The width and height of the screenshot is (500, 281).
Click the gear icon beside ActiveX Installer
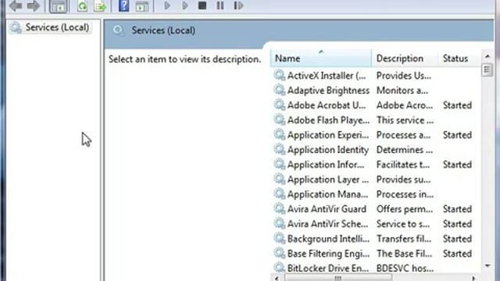pyautogui.click(x=280, y=75)
